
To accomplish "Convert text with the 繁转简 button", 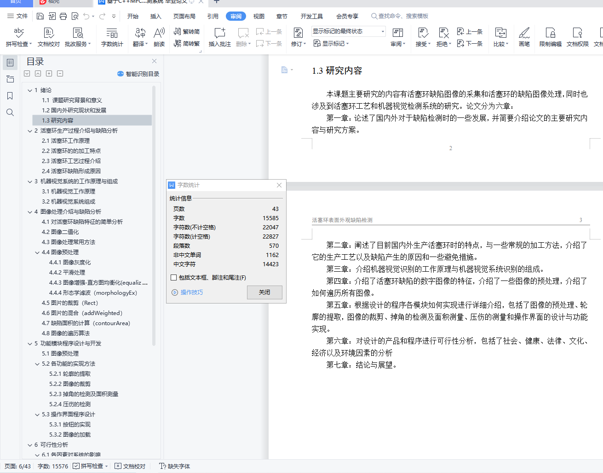I will coord(187,32).
